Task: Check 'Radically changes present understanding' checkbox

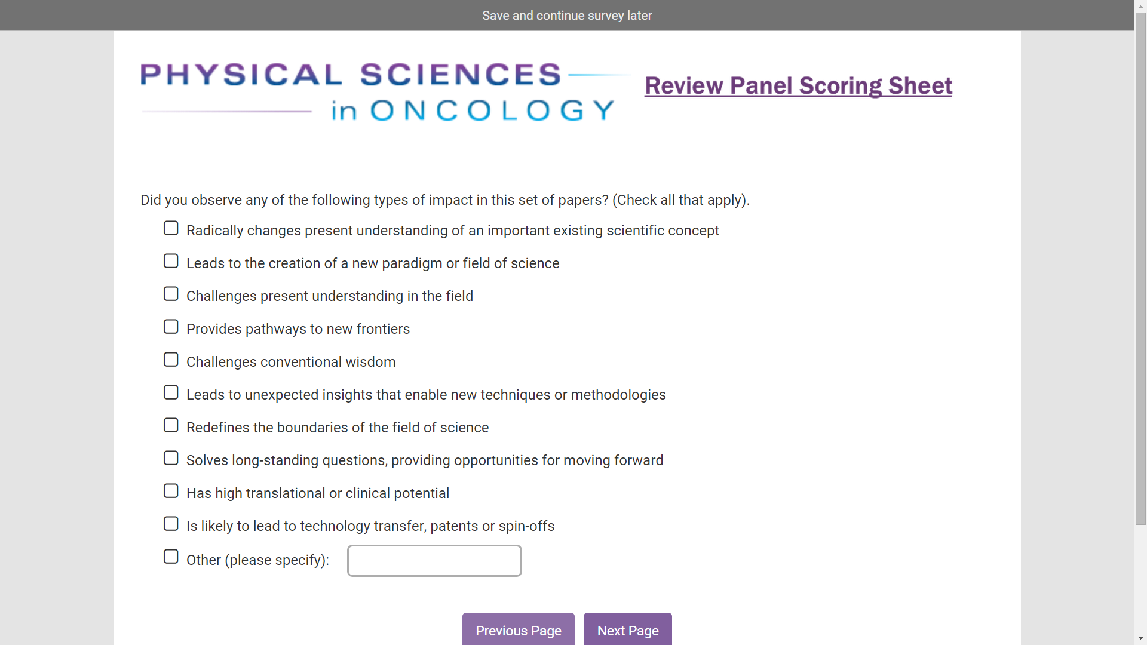Action: [171, 229]
